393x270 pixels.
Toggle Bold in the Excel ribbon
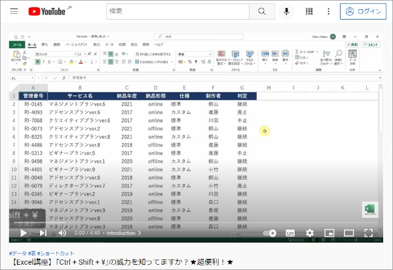tap(37, 61)
